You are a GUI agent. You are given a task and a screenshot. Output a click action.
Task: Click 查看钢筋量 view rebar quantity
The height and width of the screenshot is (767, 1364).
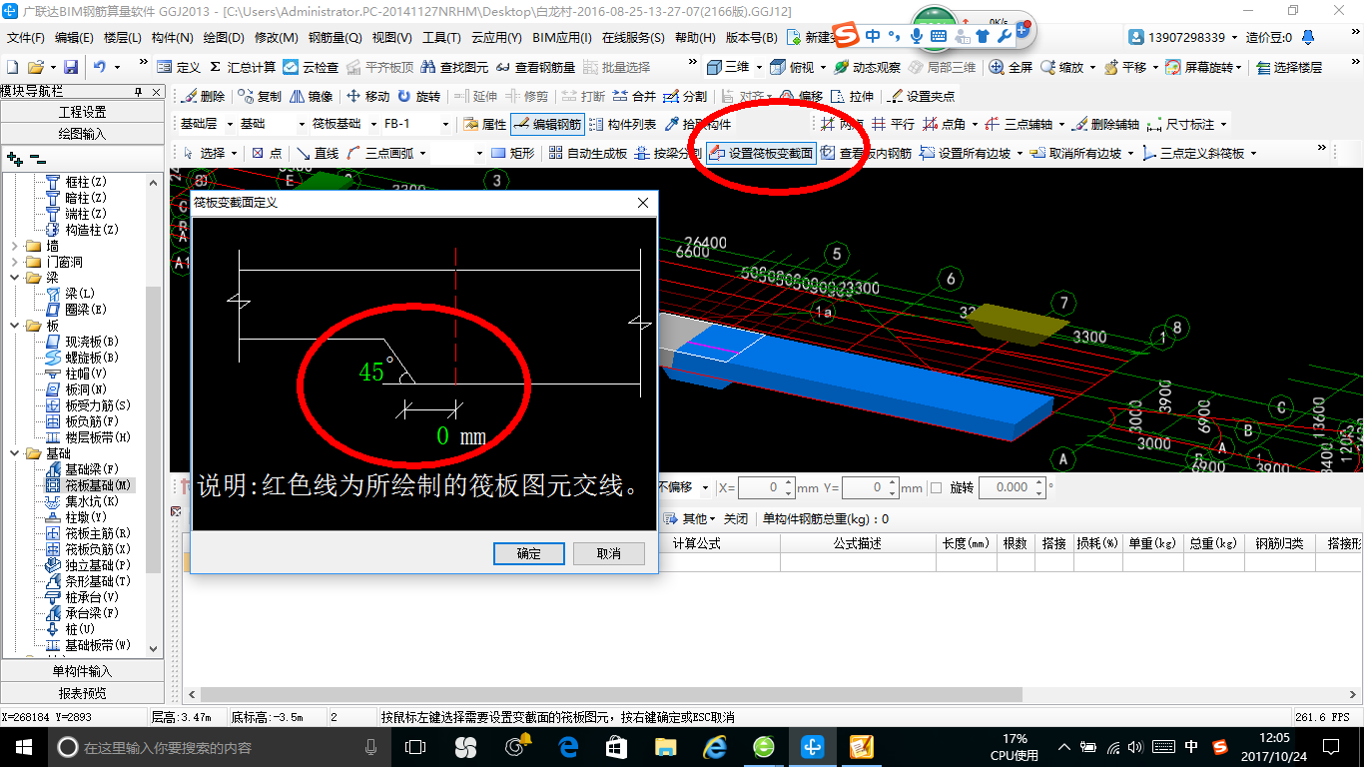pos(536,67)
